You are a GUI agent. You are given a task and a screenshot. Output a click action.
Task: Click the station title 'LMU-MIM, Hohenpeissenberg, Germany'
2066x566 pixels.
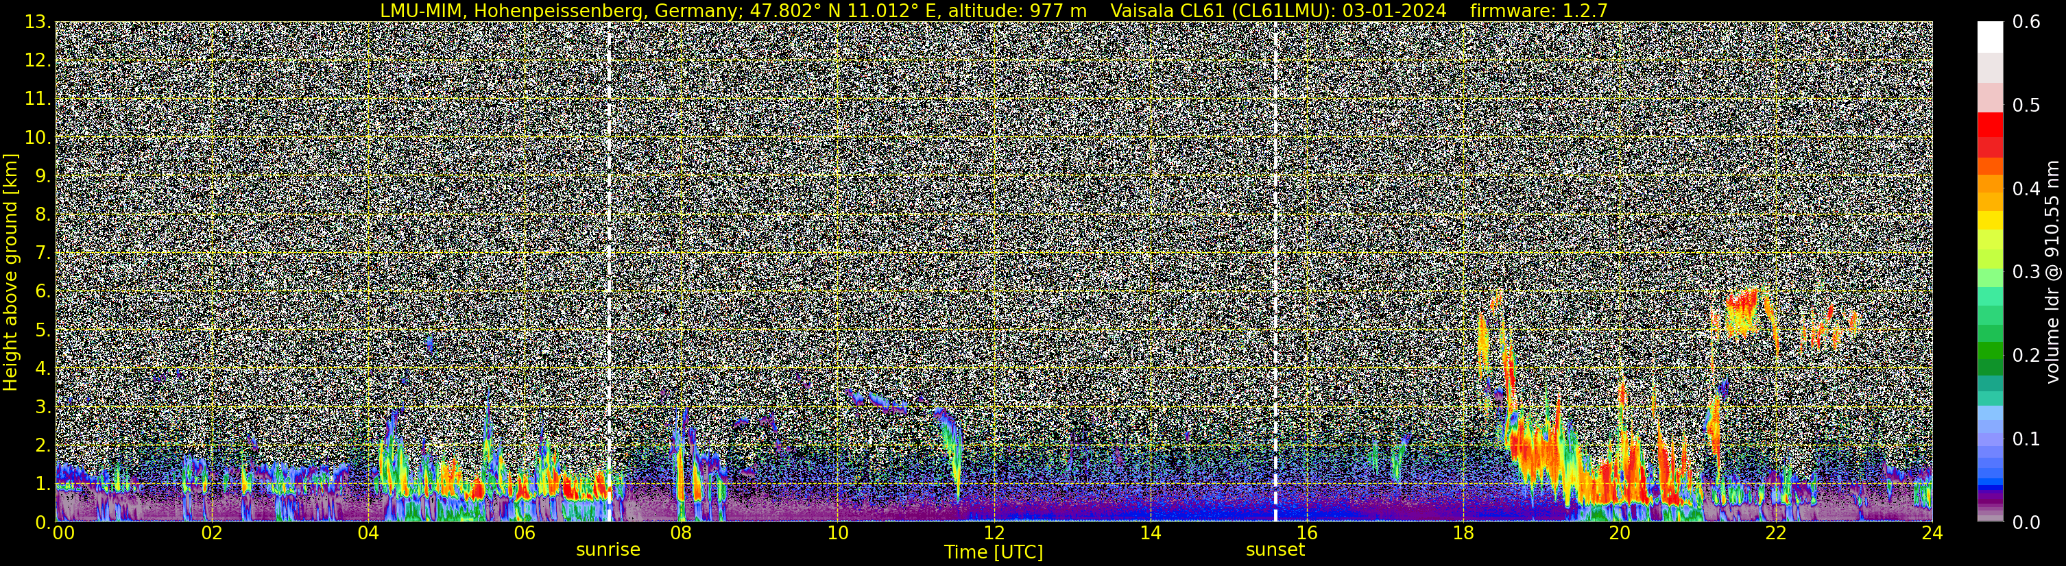pyautogui.click(x=554, y=10)
